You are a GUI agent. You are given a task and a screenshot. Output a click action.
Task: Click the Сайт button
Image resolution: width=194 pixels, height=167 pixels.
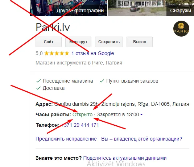(x=49, y=42)
